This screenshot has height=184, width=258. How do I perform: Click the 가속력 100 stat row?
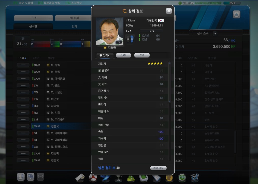coord(131,139)
